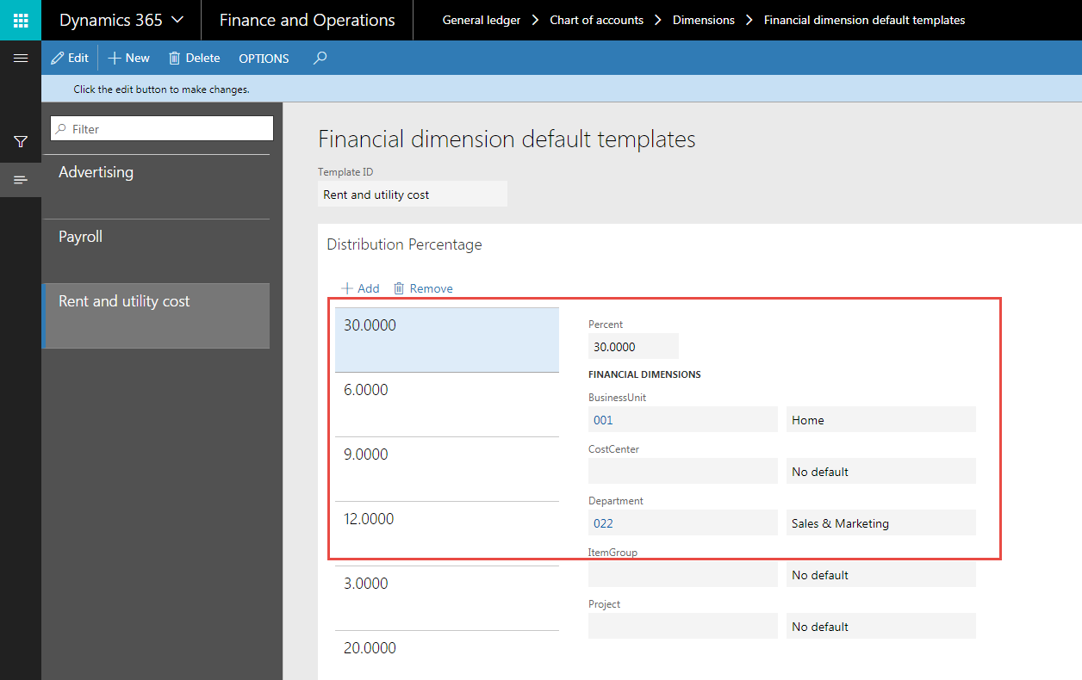Click the Edit pencil button
Screen dimensions: 1082x680
(70, 58)
